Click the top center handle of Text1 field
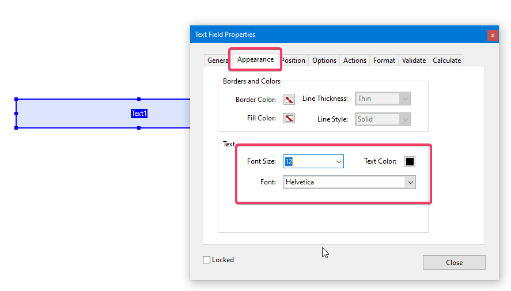 point(139,99)
